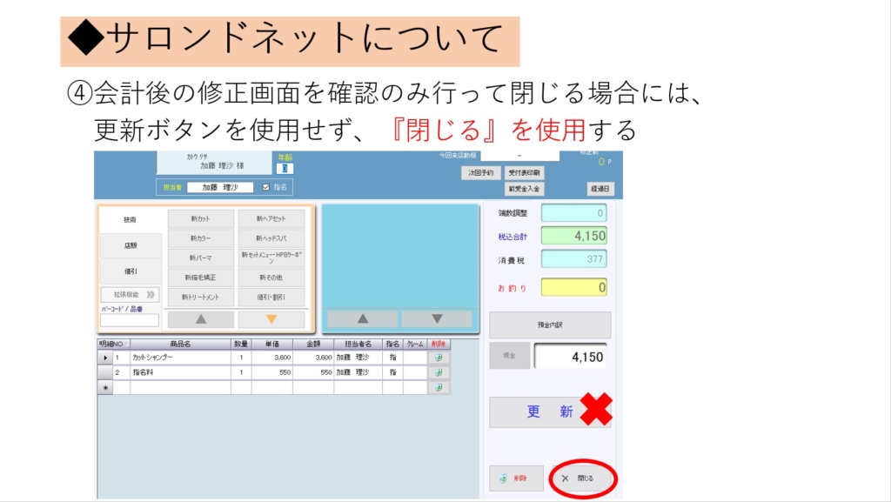891x502 pixels.
Task: Click the 値引・割引 button
Action: click(x=271, y=297)
